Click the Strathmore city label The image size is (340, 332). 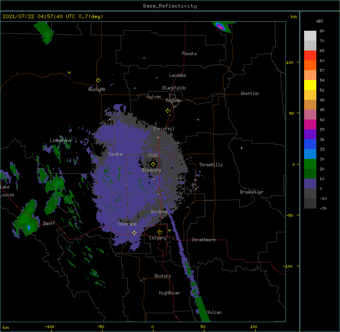(x=204, y=240)
